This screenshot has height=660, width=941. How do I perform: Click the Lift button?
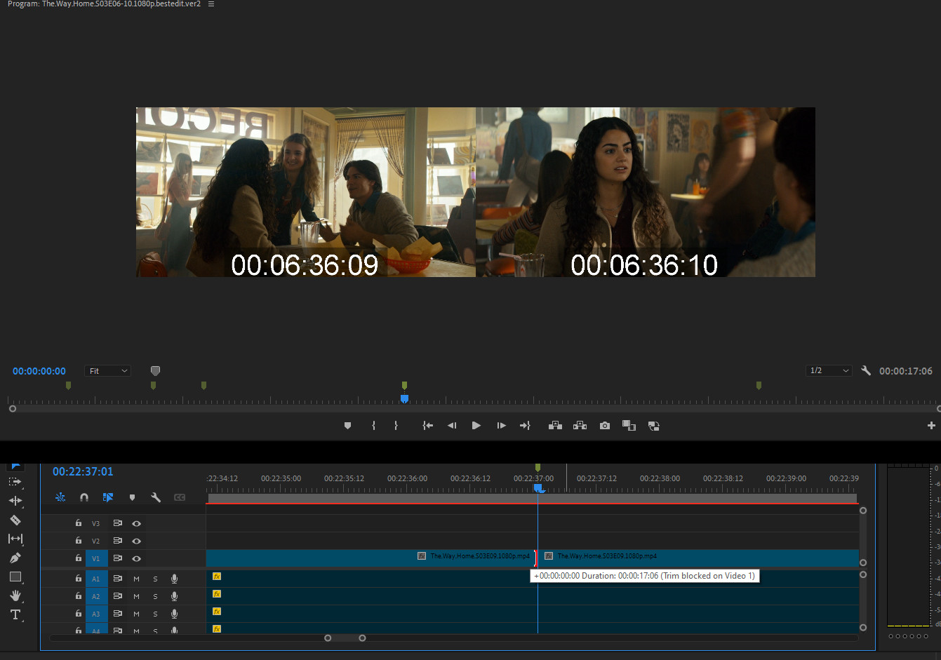pyautogui.click(x=555, y=426)
